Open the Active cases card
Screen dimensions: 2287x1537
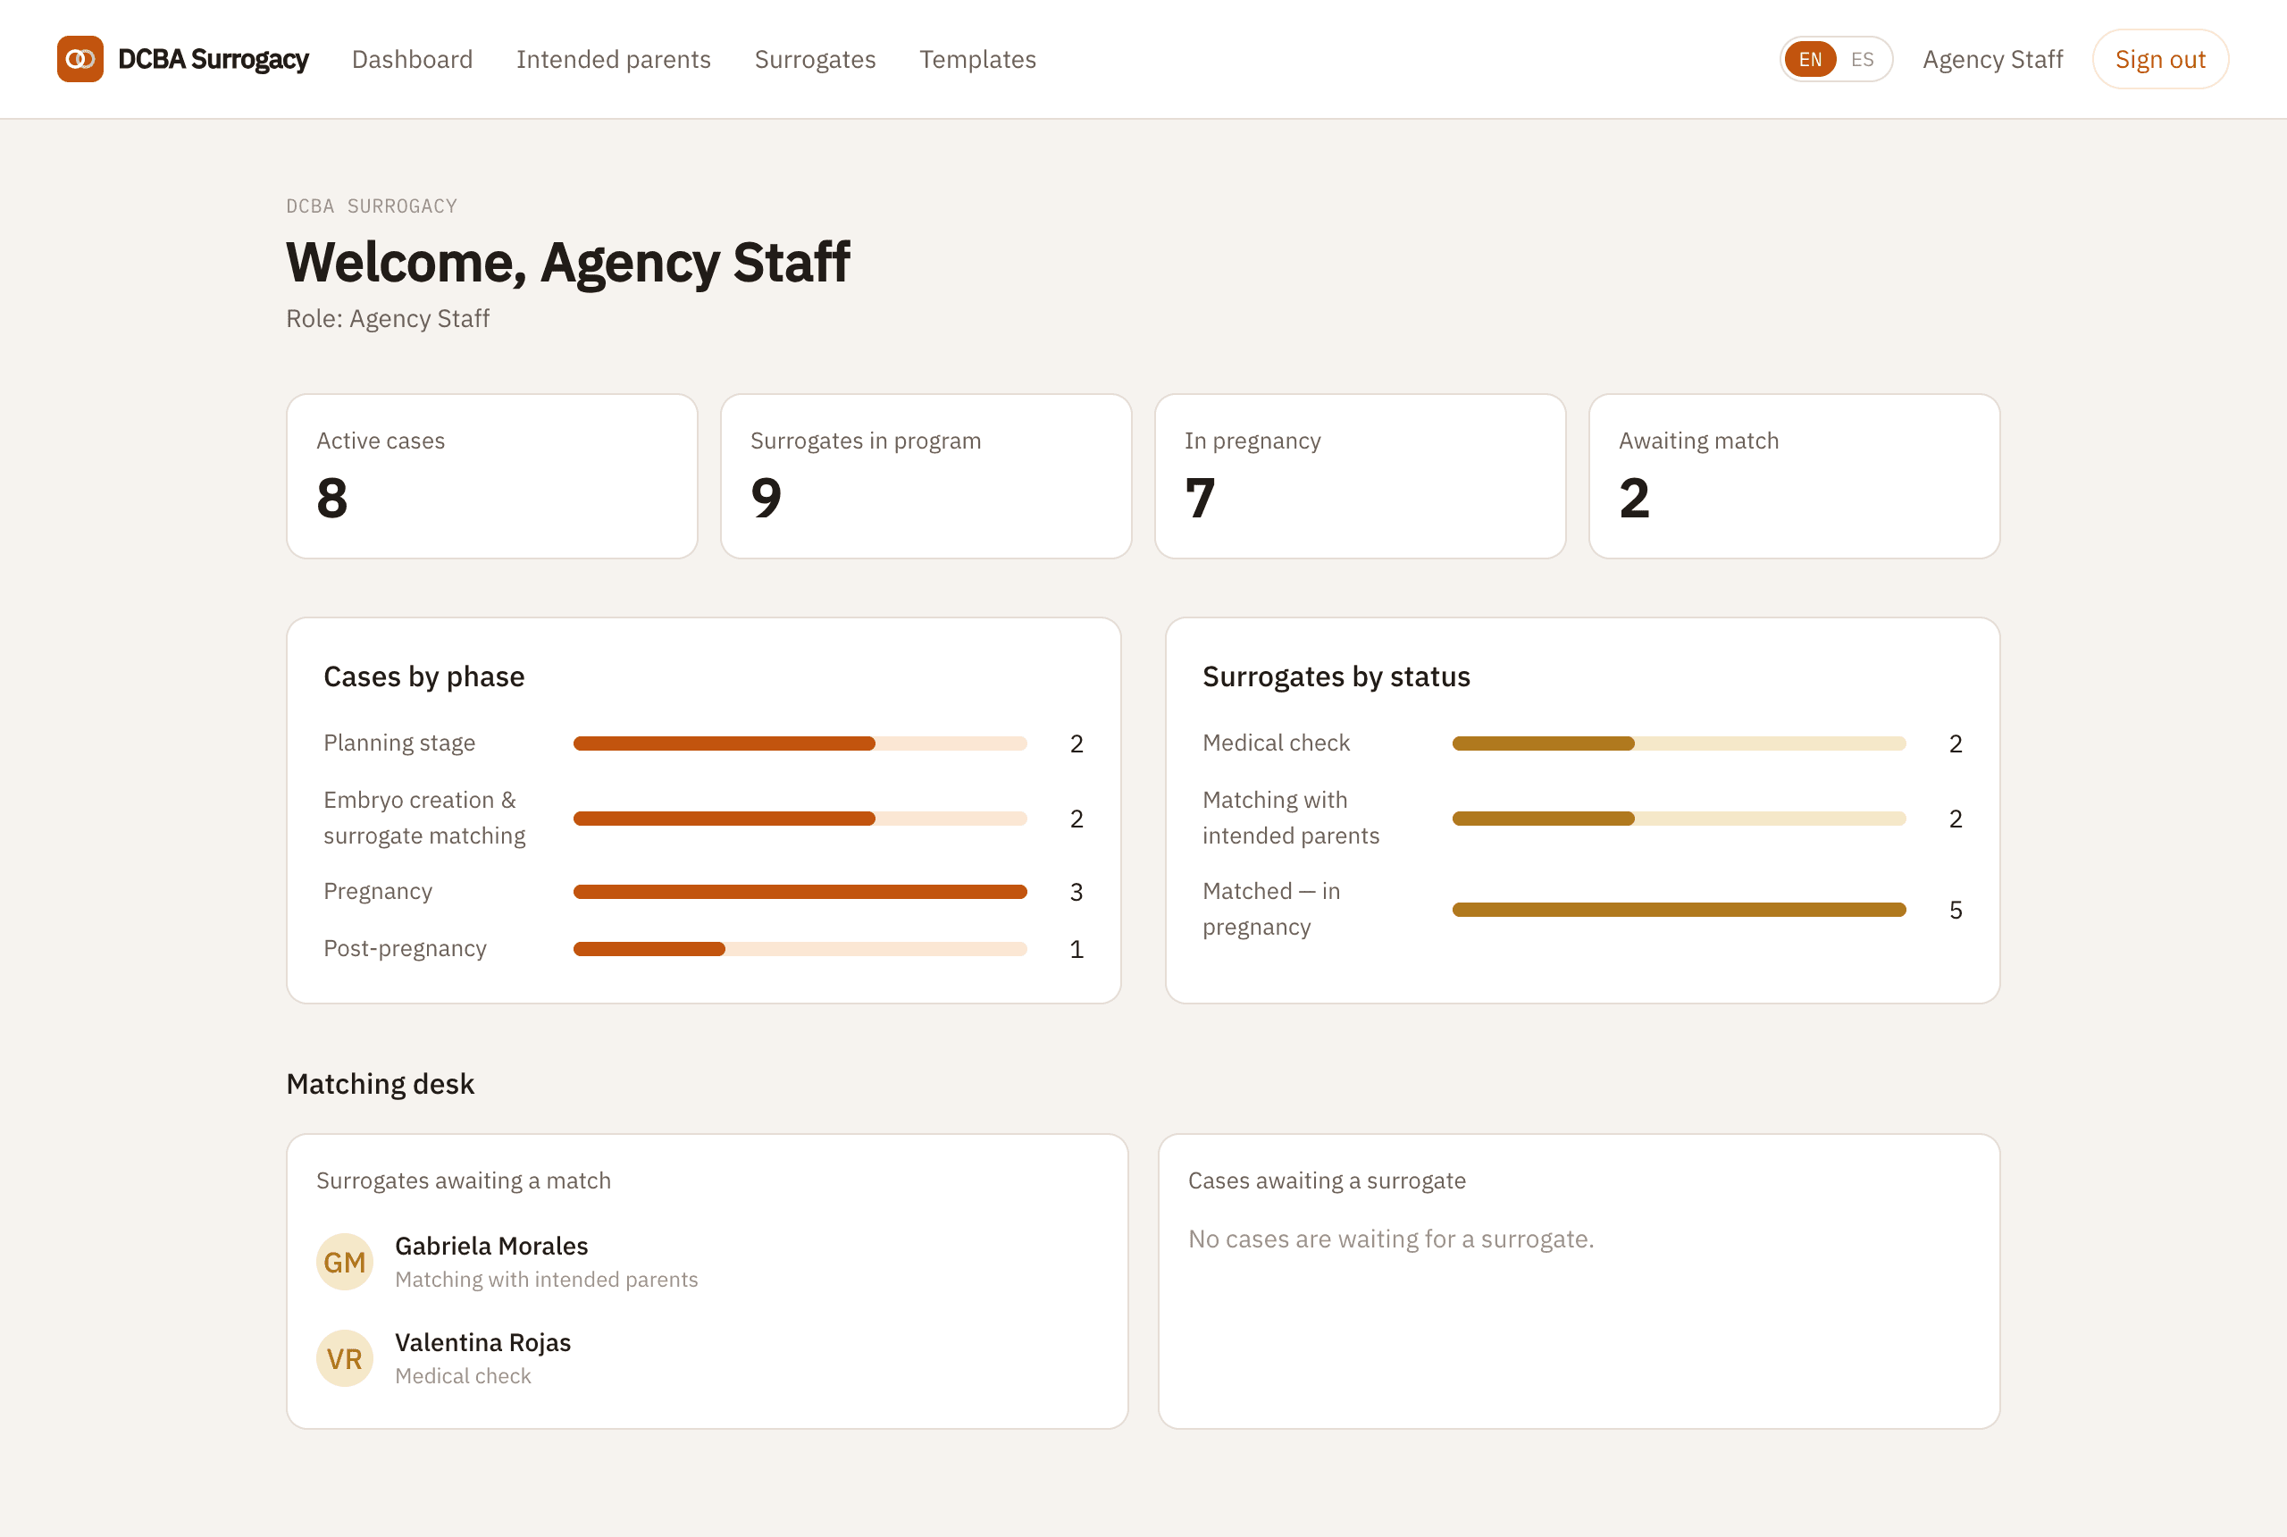tap(492, 476)
